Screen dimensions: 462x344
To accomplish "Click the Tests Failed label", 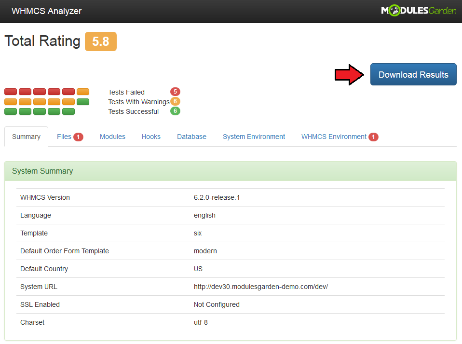I will point(126,92).
